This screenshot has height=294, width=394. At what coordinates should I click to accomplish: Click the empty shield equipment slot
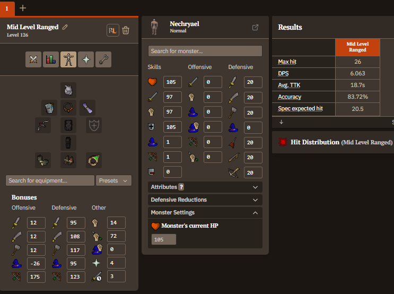93,125
